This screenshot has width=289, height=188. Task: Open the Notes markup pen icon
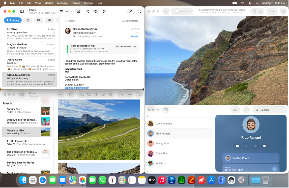[110, 95]
